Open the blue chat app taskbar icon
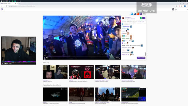The height and width of the screenshot is (106, 188). (x=9, y=1)
